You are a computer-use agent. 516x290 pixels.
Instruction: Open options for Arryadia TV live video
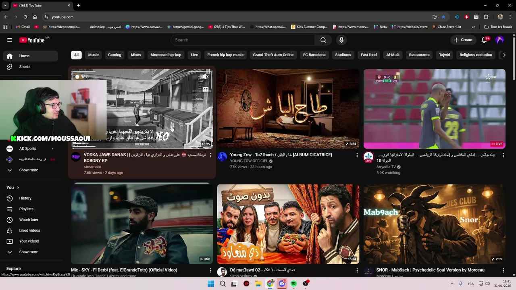(503, 155)
